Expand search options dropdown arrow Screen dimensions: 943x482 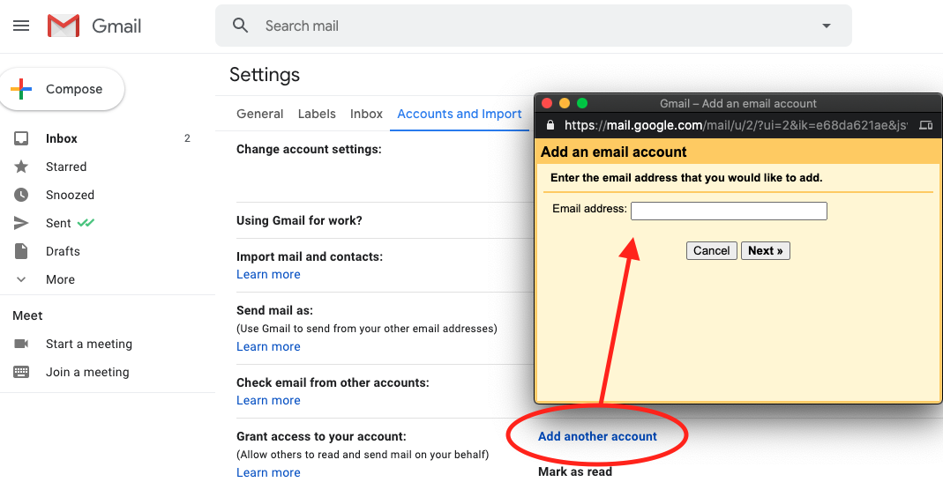click(x=827, y=26)
